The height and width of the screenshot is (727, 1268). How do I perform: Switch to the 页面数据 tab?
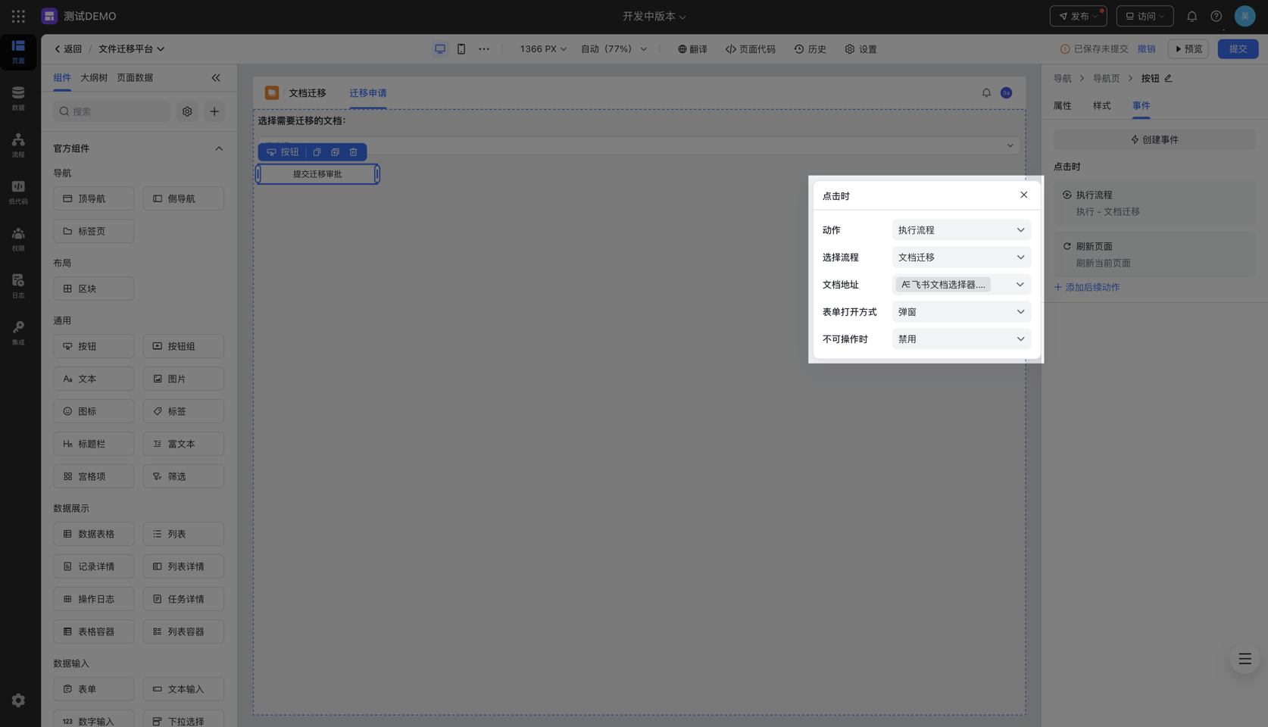coord(135,77)
